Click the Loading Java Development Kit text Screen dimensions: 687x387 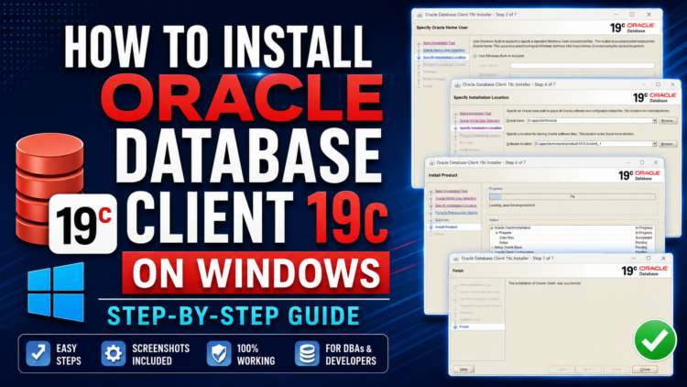pyautogui.click(x=512, y=205)
